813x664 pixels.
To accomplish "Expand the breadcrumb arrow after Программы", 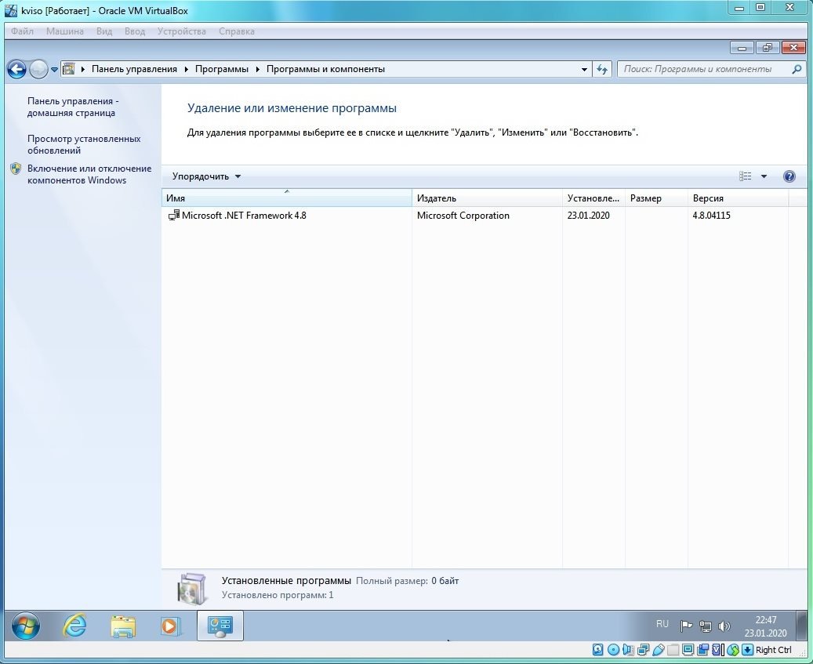I will tap(258, 69).
